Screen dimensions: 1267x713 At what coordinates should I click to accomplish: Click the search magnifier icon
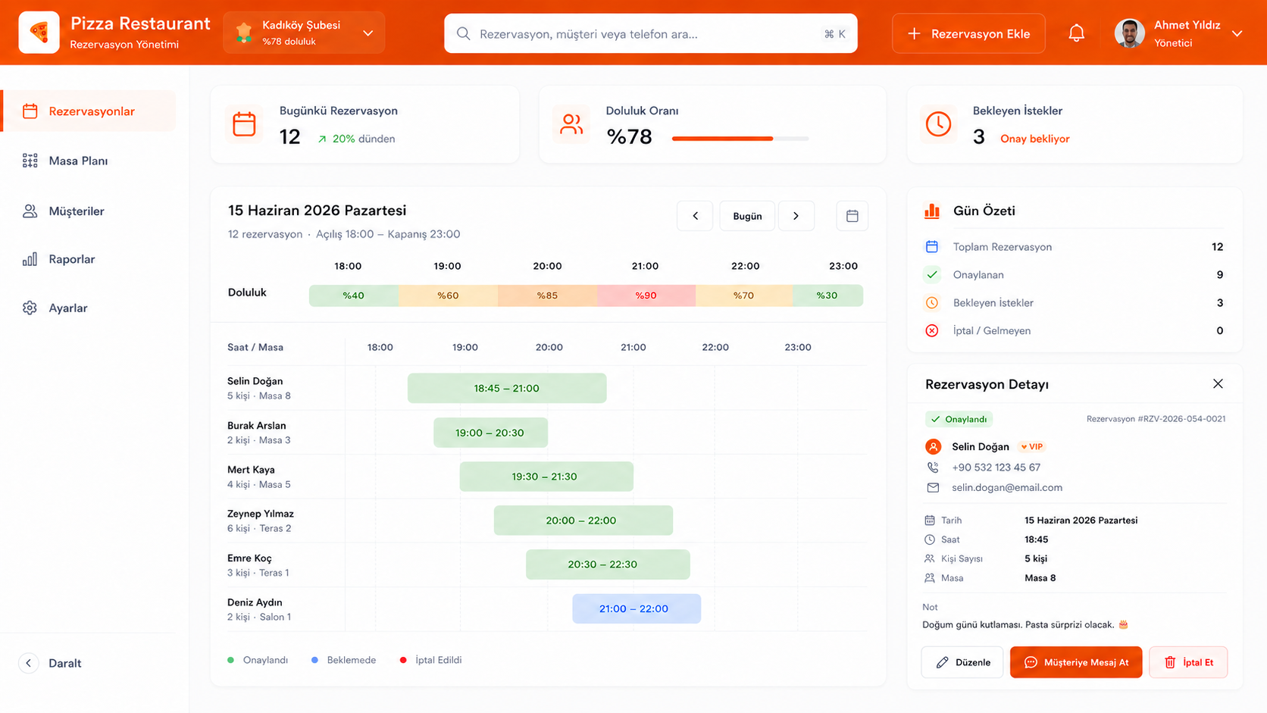463,33
